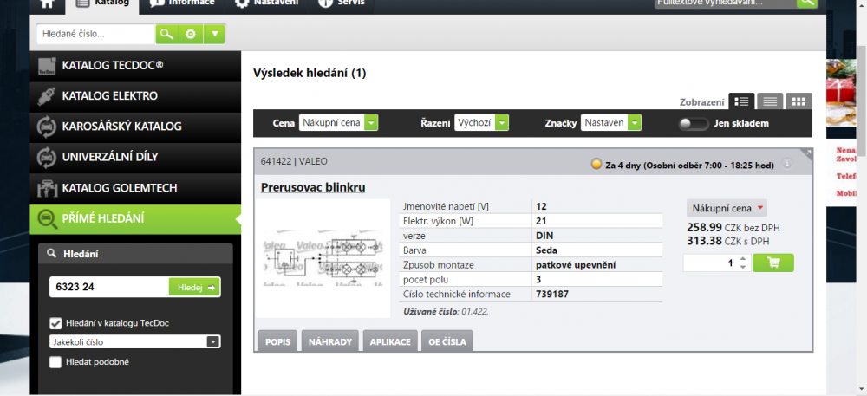867x396 pixels.
Task: Expand search options dropdown arrow
Action: tap(214, 35)
